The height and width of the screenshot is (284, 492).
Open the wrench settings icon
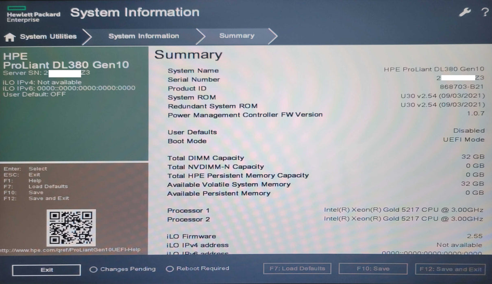[x=465, y=12]
